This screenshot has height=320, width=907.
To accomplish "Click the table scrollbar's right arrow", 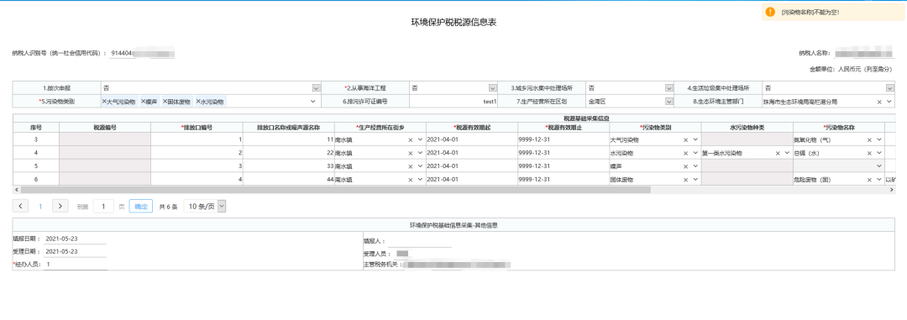I will [891, 190].
